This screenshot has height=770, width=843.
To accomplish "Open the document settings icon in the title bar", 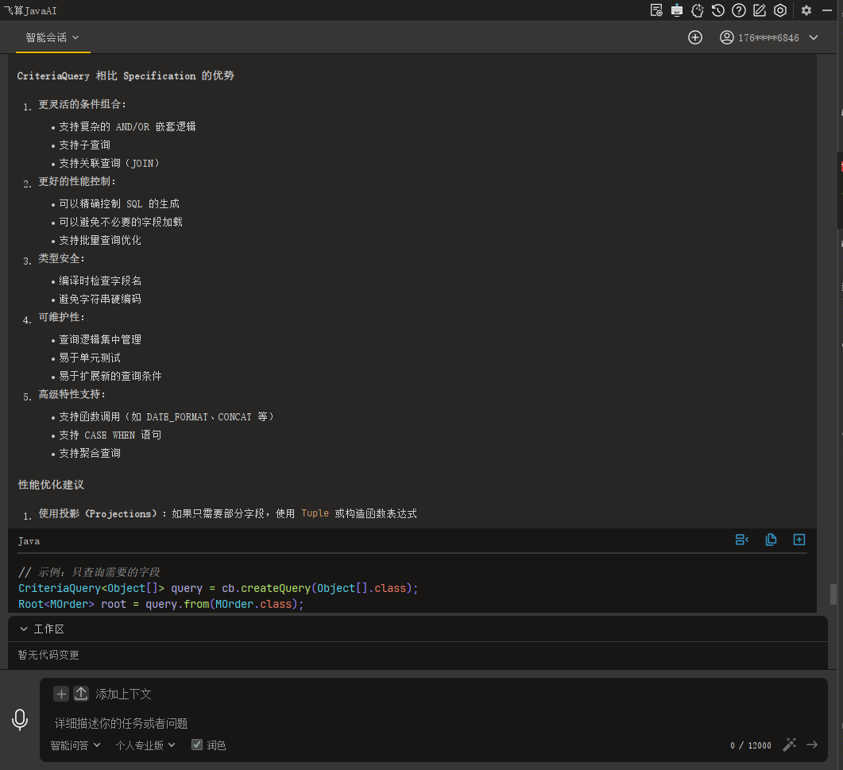I will point(656,10).
